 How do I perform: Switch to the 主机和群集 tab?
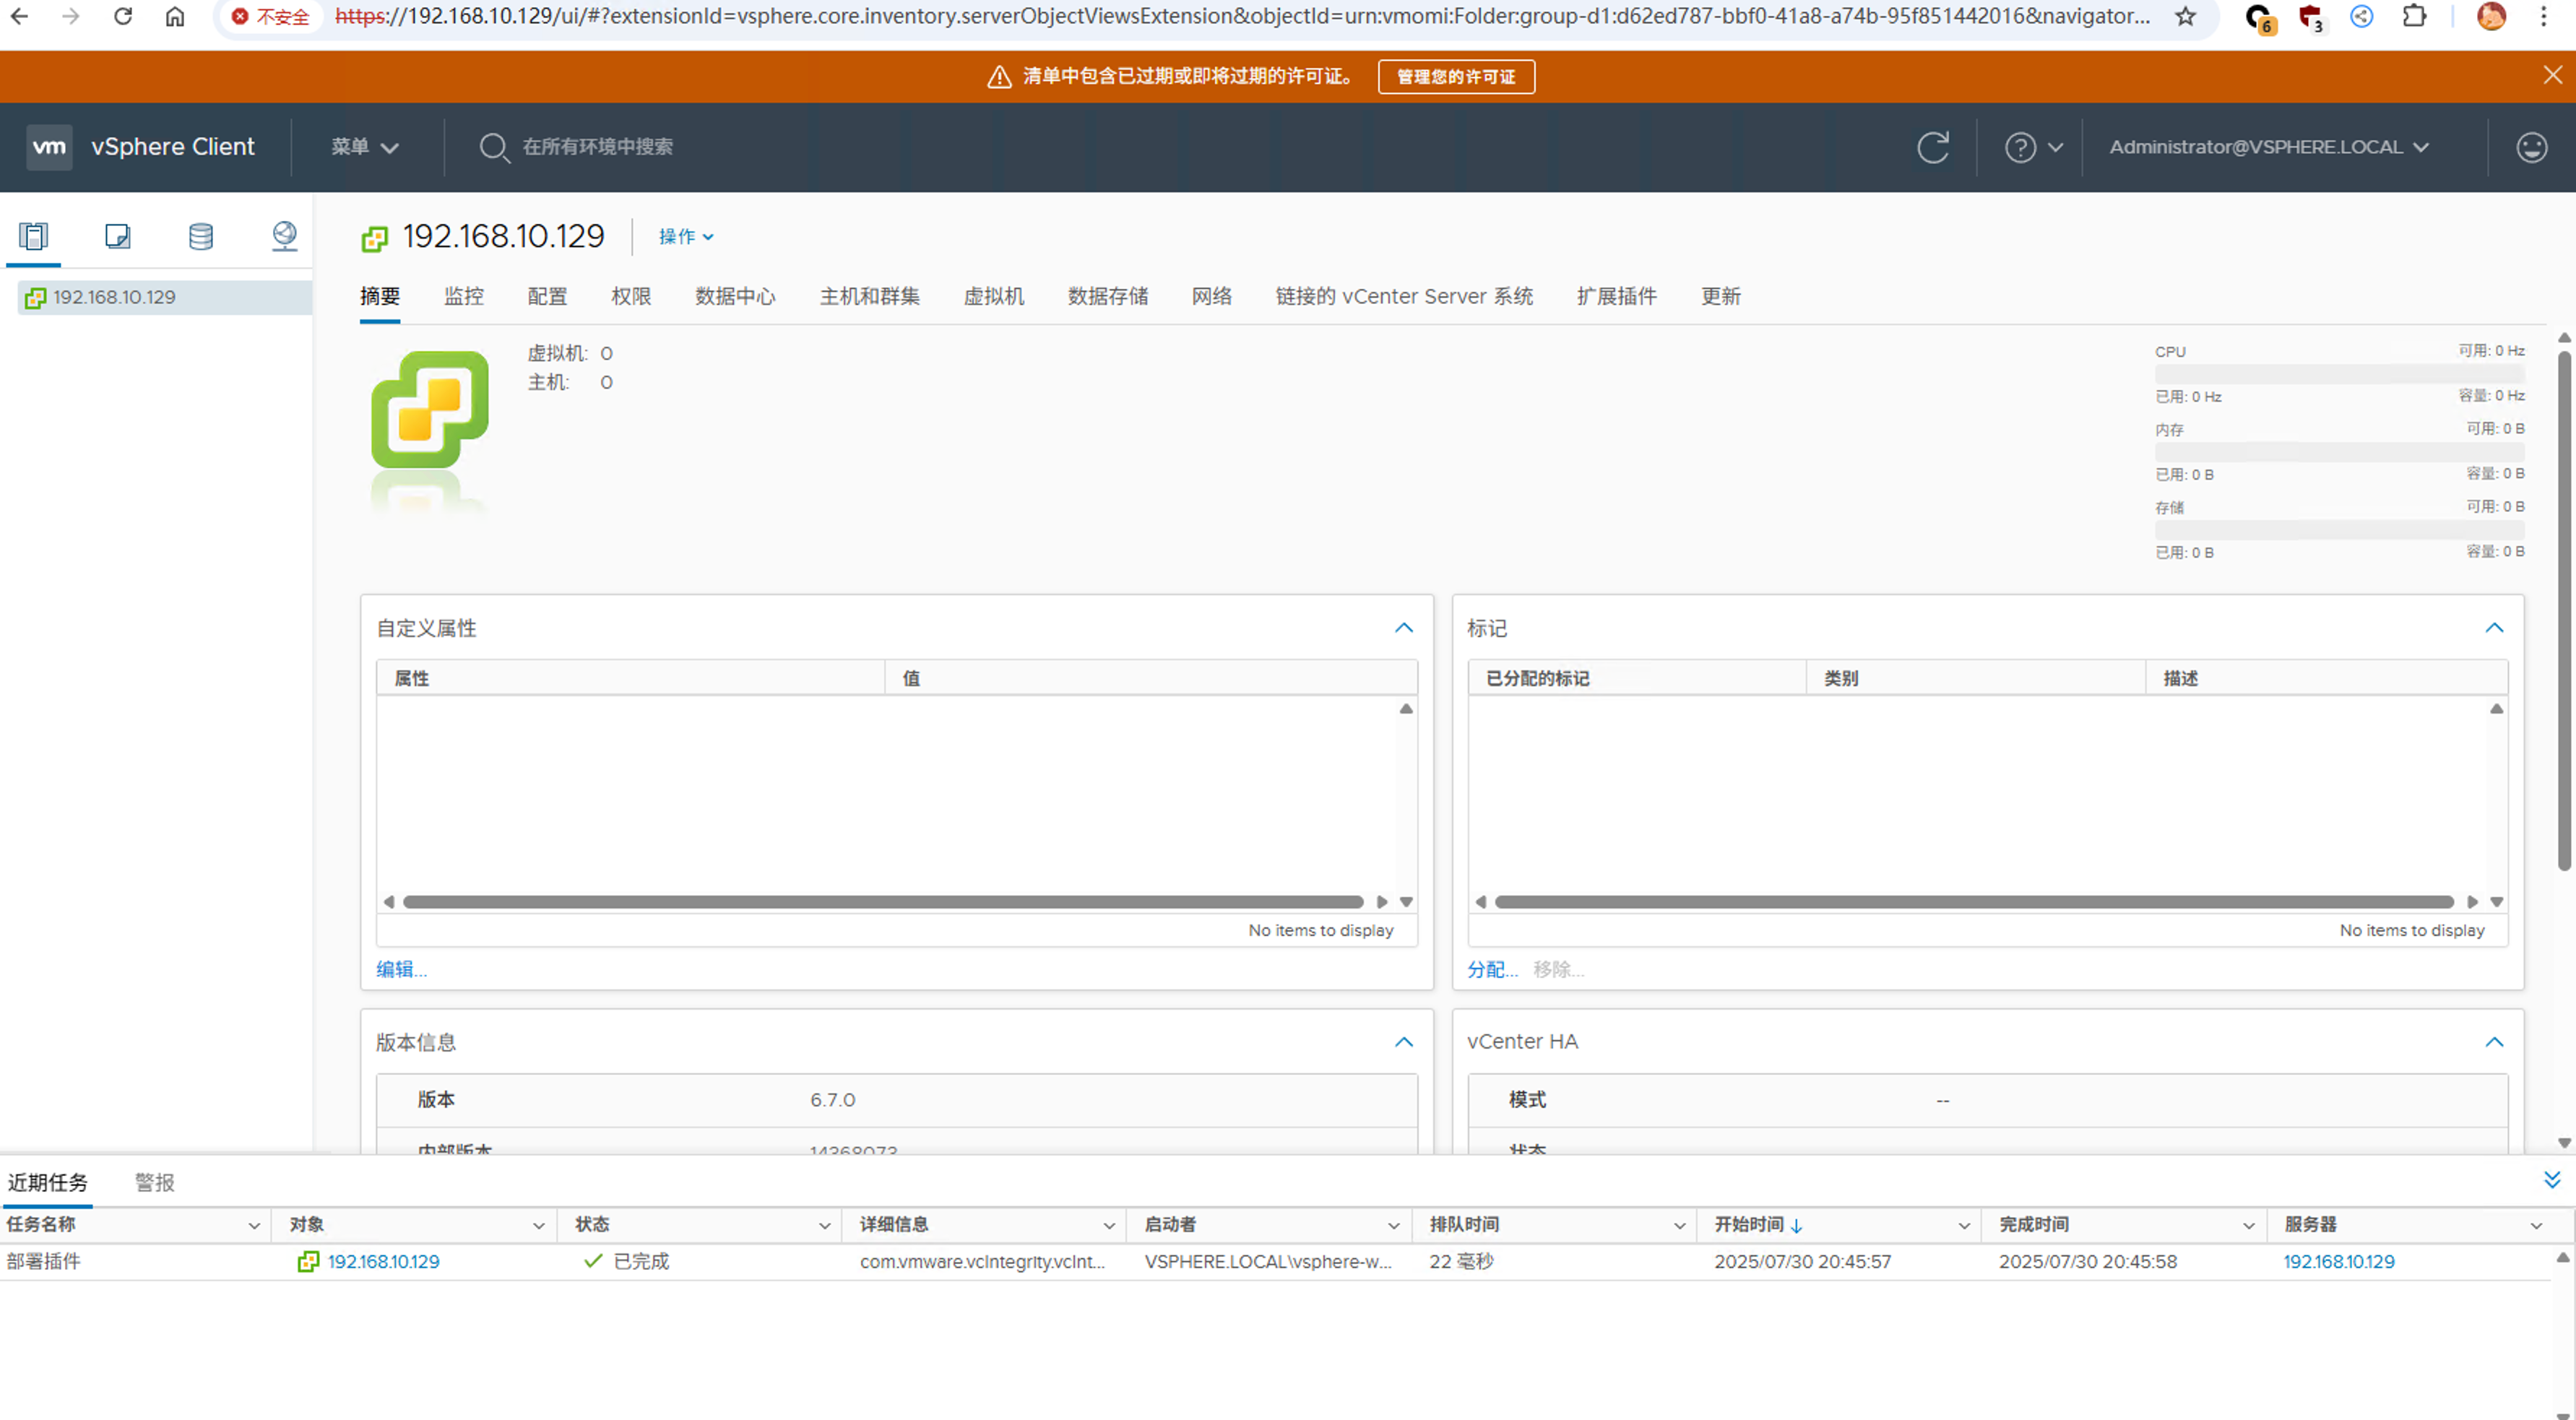coord(869,296)
